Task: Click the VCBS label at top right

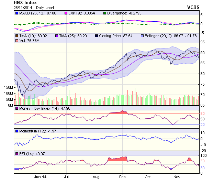Action: tap(193, 7)
